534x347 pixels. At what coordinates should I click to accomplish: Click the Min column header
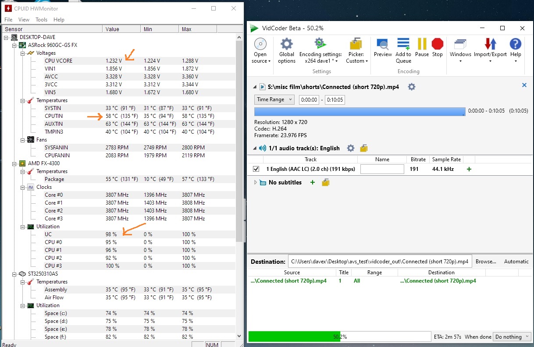point(160,29)
